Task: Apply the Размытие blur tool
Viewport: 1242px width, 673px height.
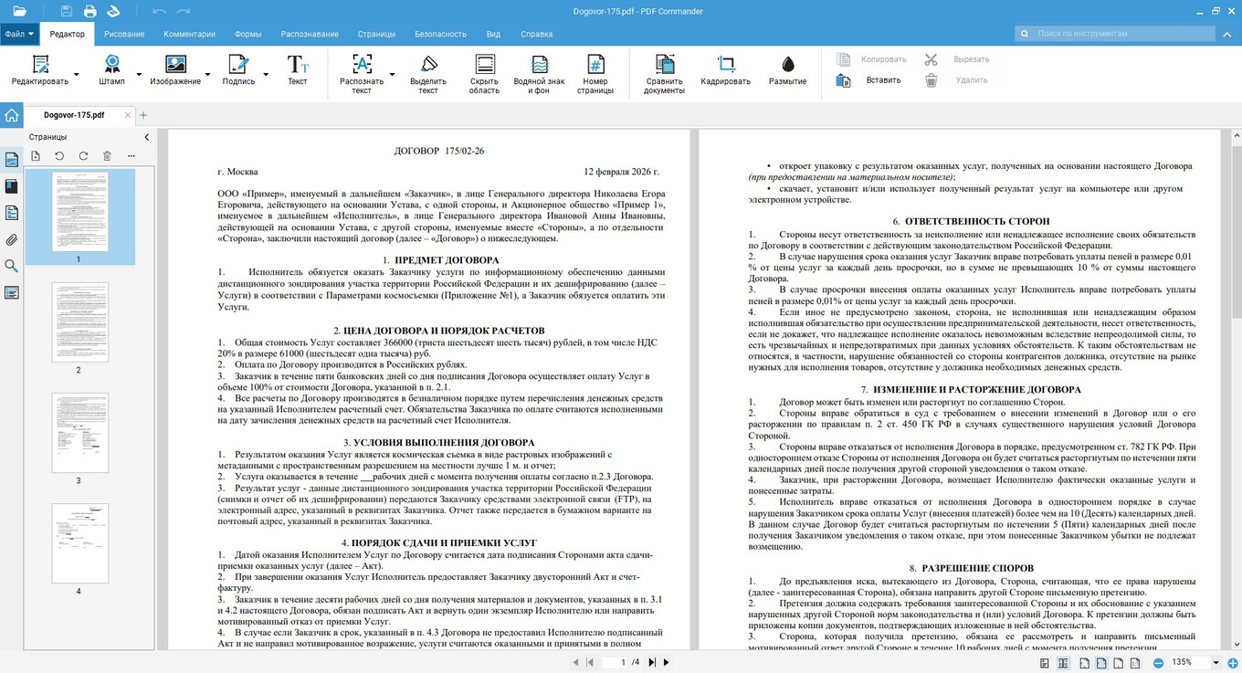Action: [x=787, y=71]
